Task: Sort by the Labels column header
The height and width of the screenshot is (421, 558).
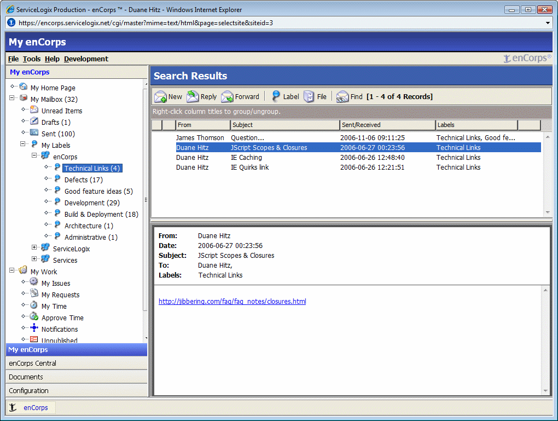Action: 476,125
